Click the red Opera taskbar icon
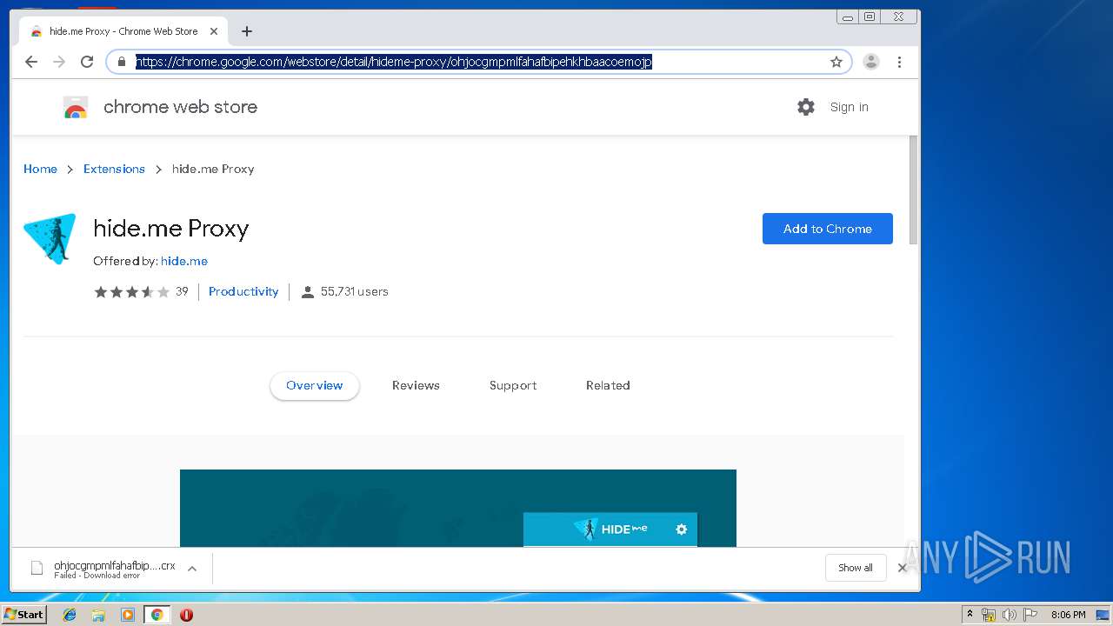Viewport: 1113px width, 626px height. [186, 615]
